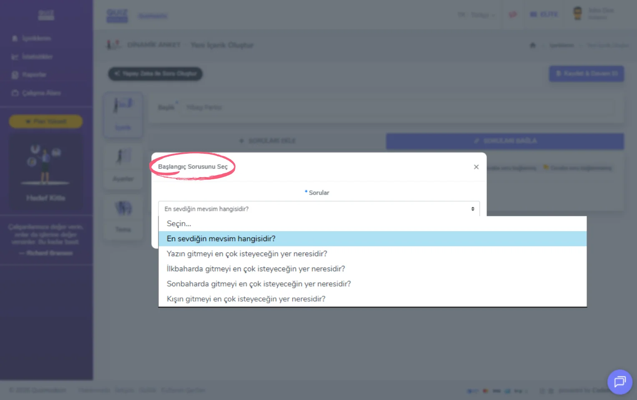Open Raporlar in the sidebar
The height and width of the screenshot is (400, 637).
29,75
